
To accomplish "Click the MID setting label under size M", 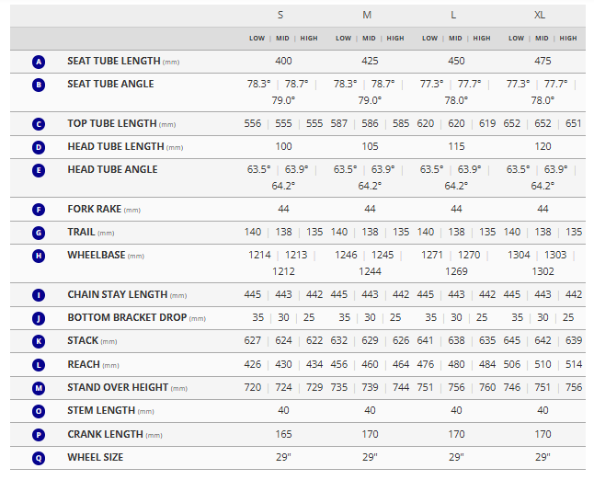I will tap(369, 39).
